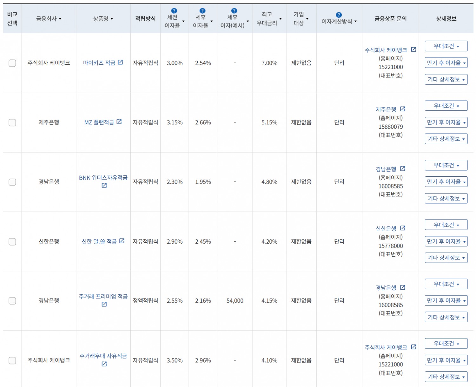The width and height of the screenshot is (476, 387).
Task: Check the compare box for 주거래 프리미엄 적금 row
Action: (x=12, y=301)
